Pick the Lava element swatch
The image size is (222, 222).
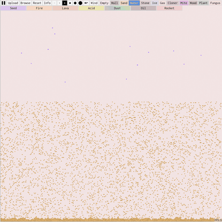65,8
